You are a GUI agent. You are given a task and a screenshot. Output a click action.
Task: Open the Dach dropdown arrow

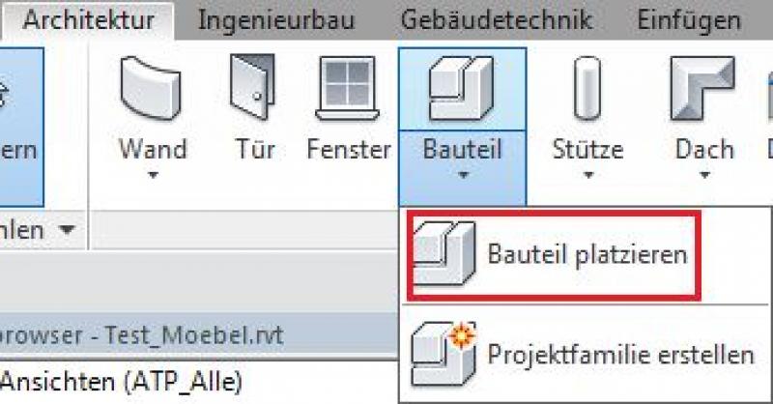coord(704,176)
